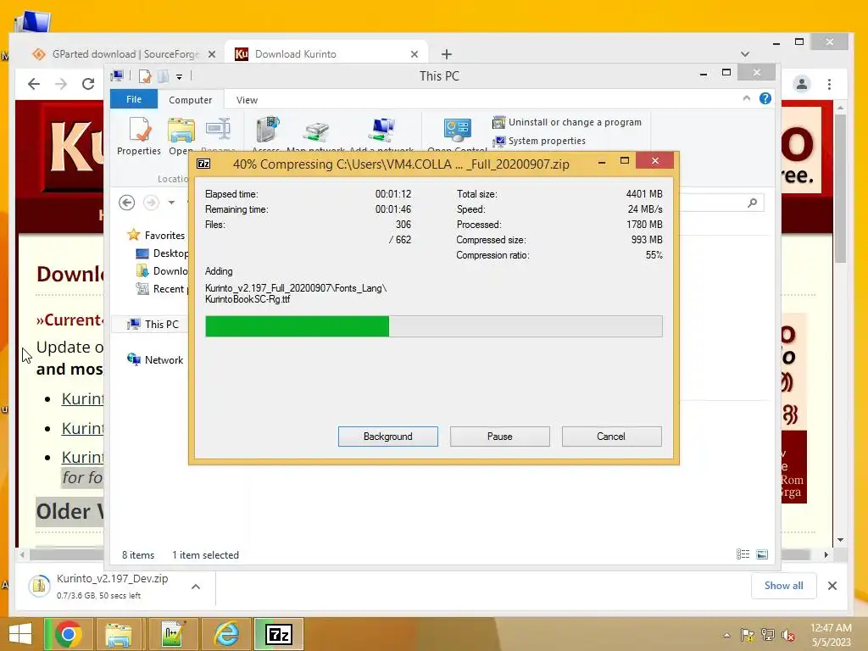Open the View ribbon tab
Viewport: 868px width, 651px height.
[247, 100]
